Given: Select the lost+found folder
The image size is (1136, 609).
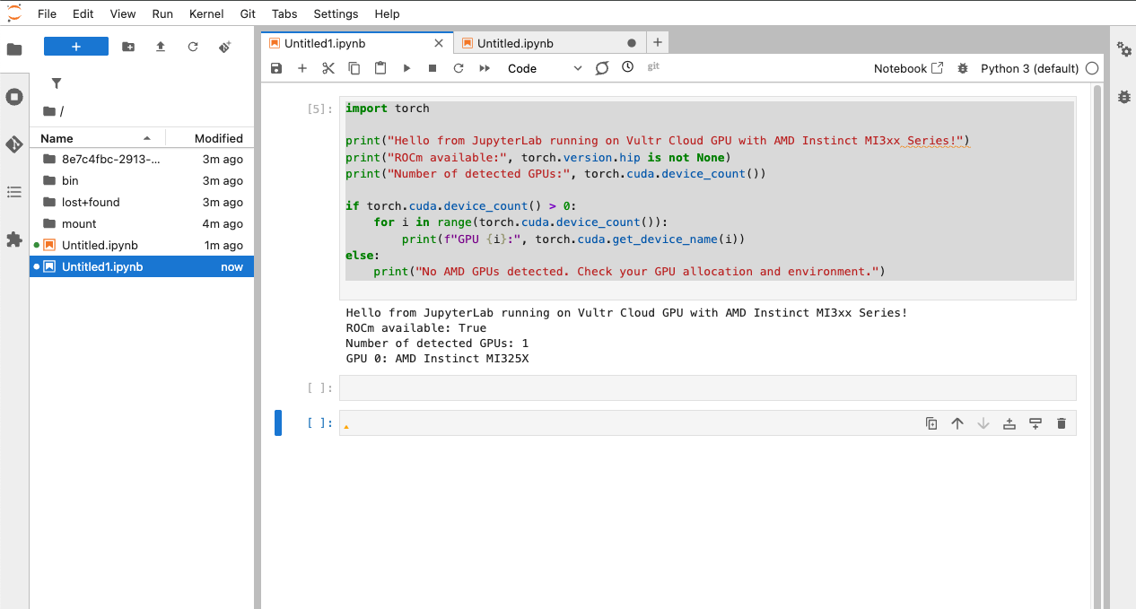Looking at the screenshot, I should click(x=142, y=202).
